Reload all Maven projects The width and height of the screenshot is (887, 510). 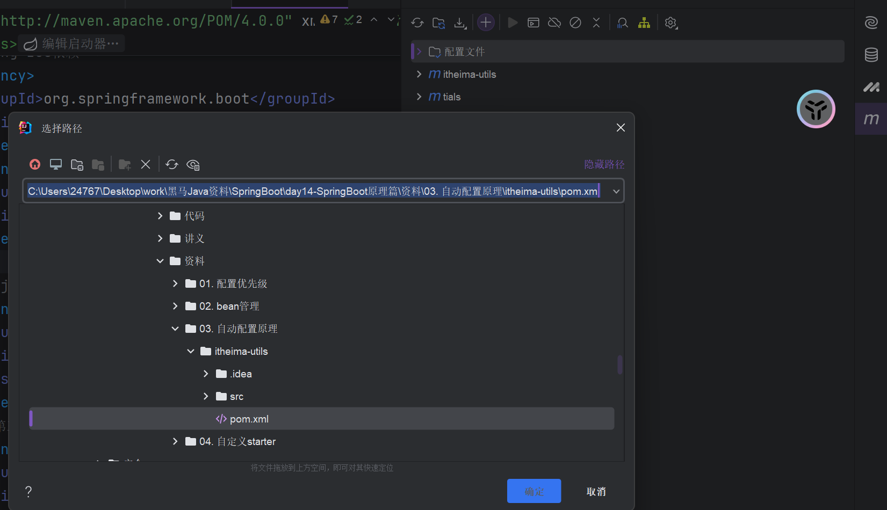pyautogui.click(x=417, y=23)
